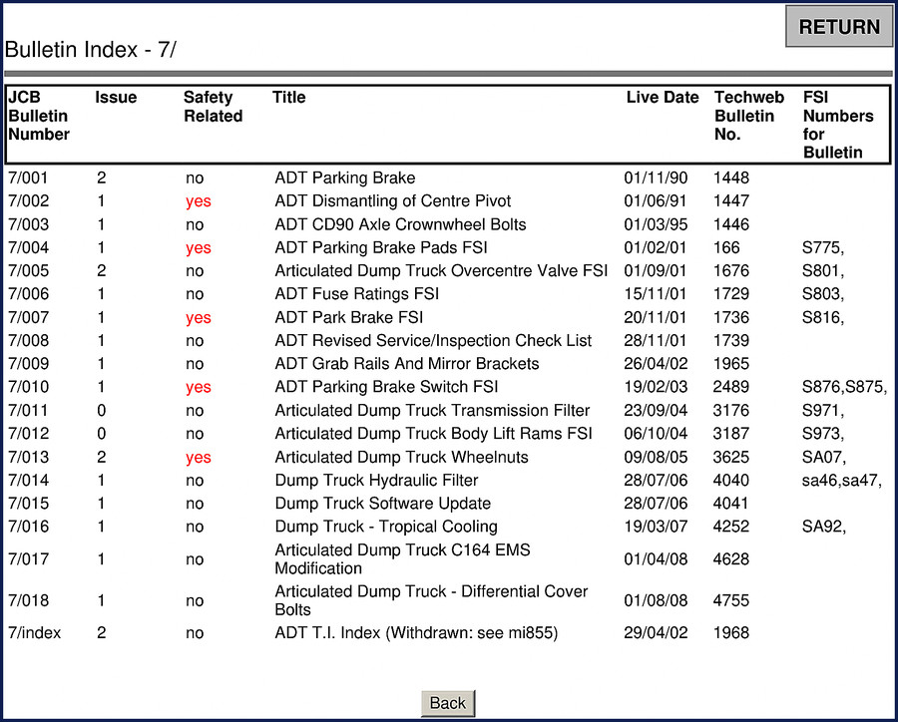
Task: Click FSI number S775,
Action: (x=823, y=248)
